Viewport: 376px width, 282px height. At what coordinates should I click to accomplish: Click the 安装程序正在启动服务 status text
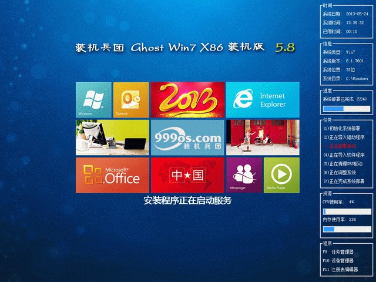(x=187, y=200)
